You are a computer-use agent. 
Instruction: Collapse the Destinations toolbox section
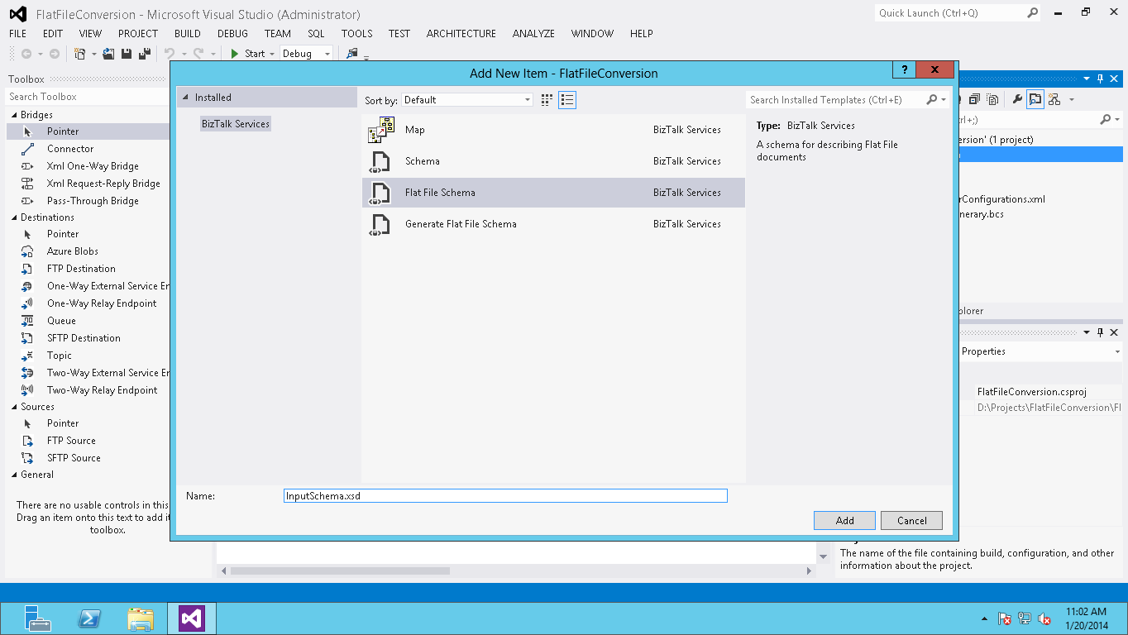13,217
